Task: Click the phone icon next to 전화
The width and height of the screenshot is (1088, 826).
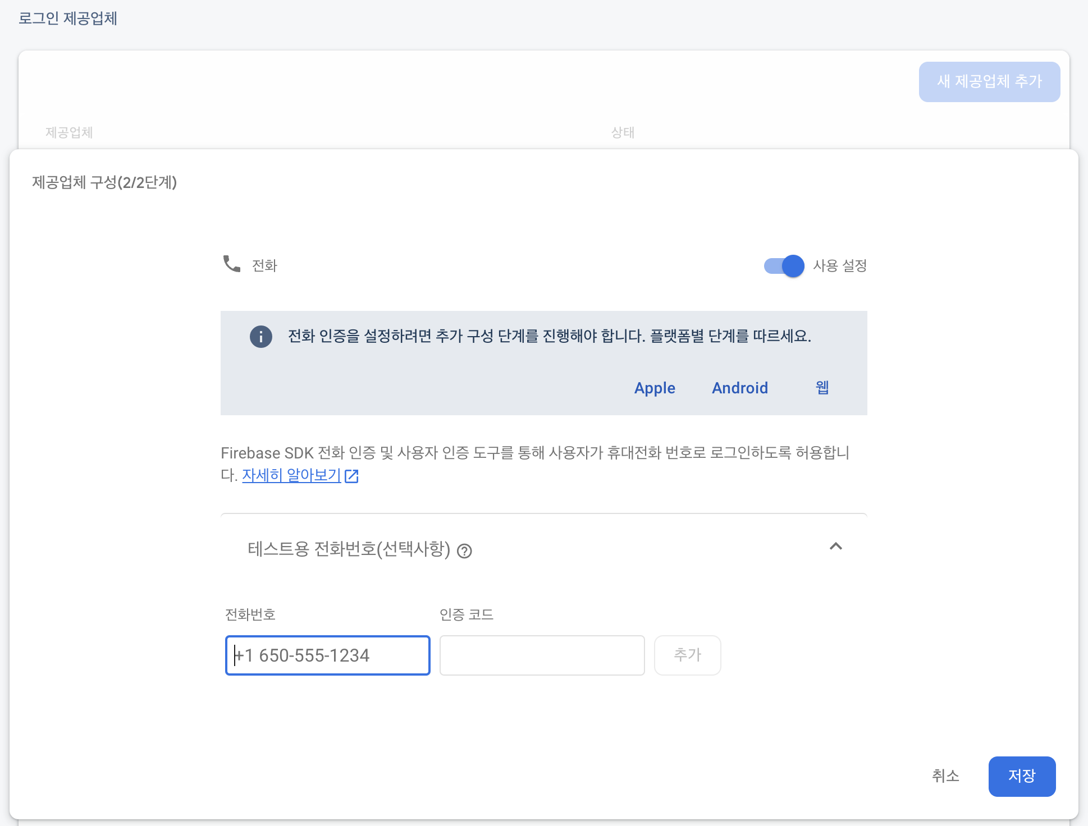Action: (231, 264)
